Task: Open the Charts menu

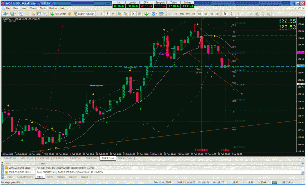Action: [x=33, y=9]
